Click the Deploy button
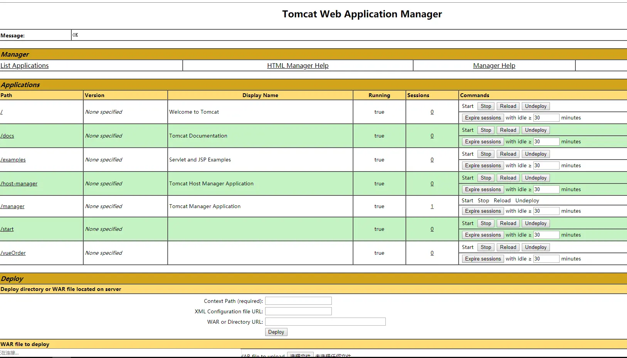627x358 pixels. pos(276,332)
